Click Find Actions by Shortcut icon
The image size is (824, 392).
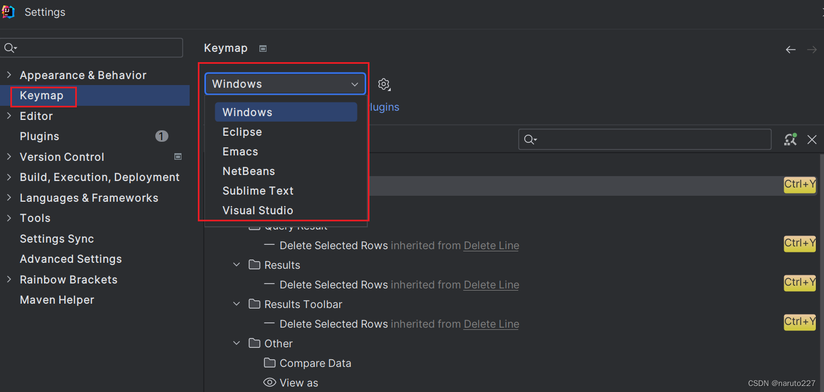[x=791, y=140]
